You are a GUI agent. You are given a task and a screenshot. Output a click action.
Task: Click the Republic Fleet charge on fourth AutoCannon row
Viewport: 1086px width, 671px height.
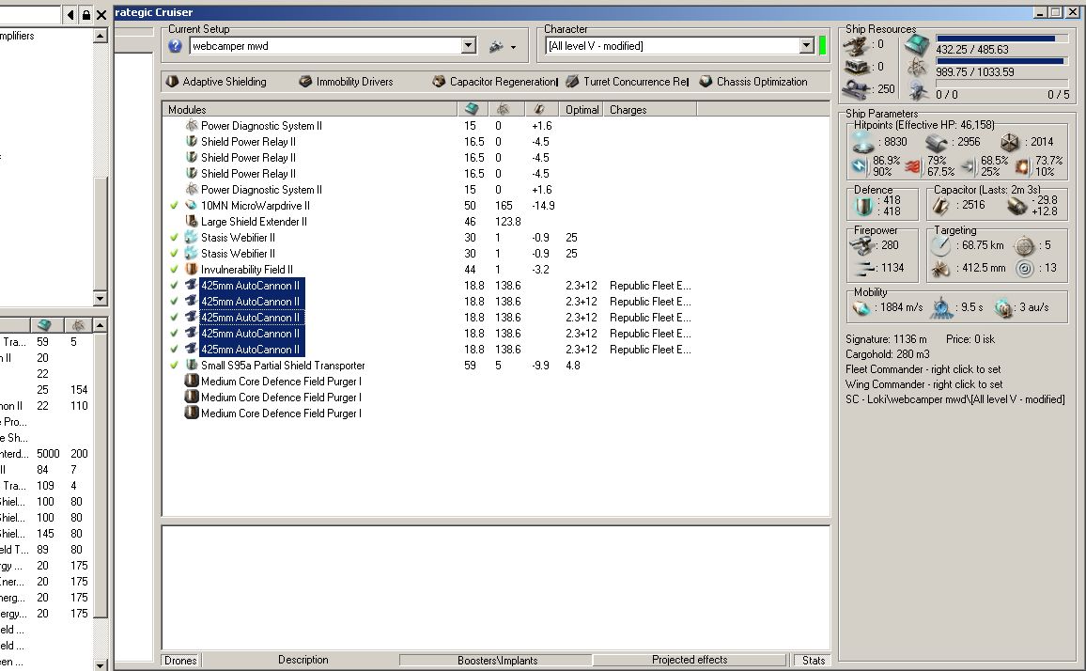click(x=650, y=334)
